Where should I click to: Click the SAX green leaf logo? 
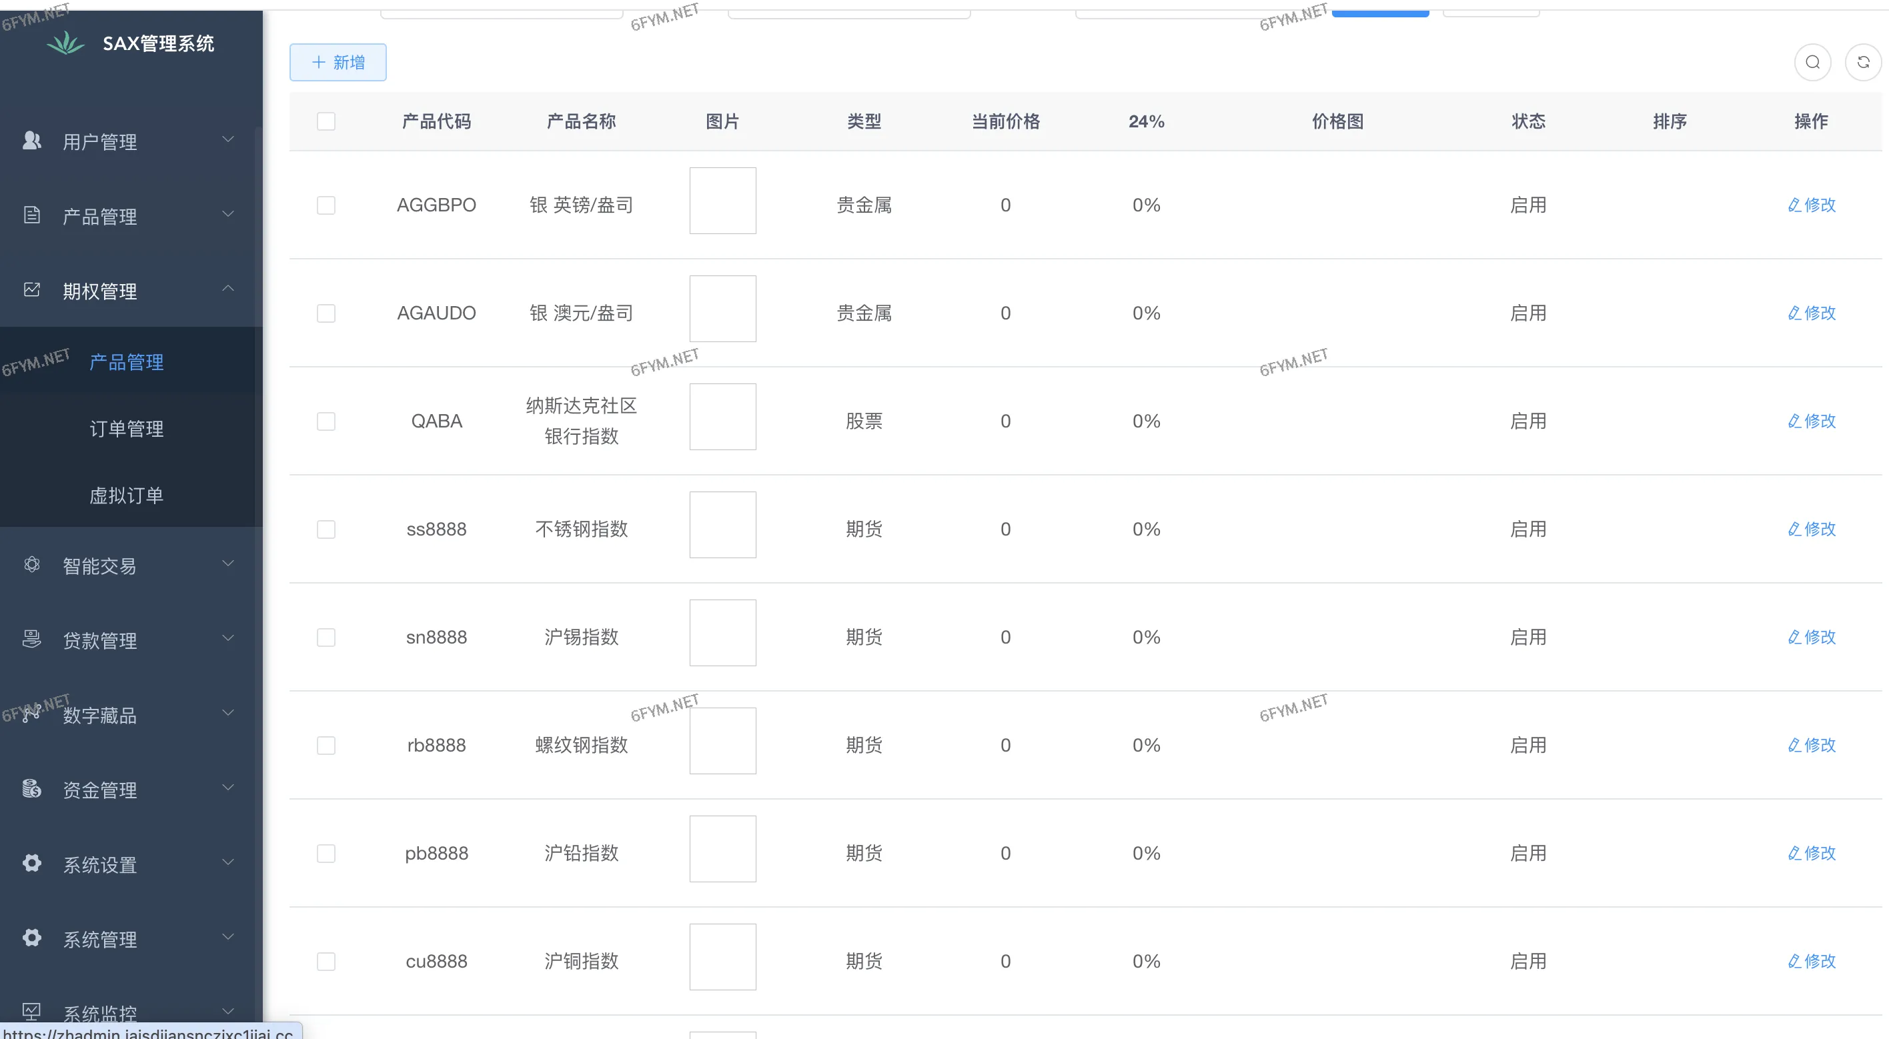(65, 43)
